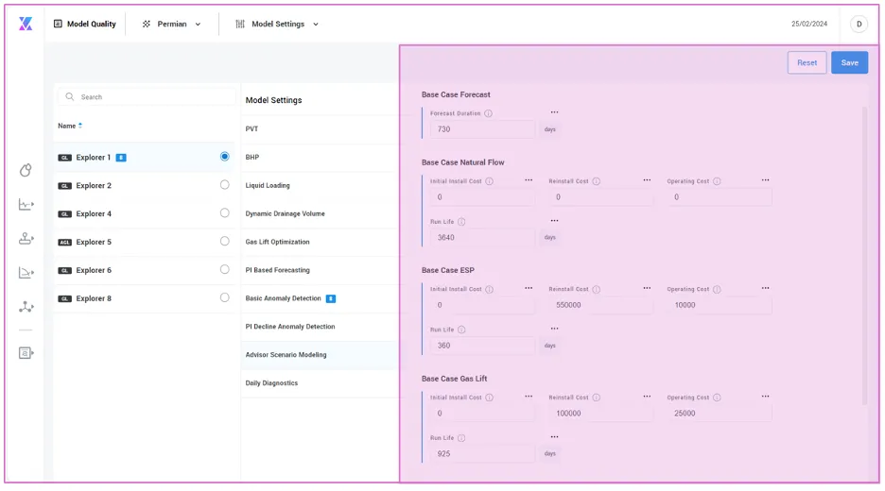The height and width of the screenshot is (491, 885).
Task: Open the sidebar icon just below the Name column
Action: coord(26,170)
